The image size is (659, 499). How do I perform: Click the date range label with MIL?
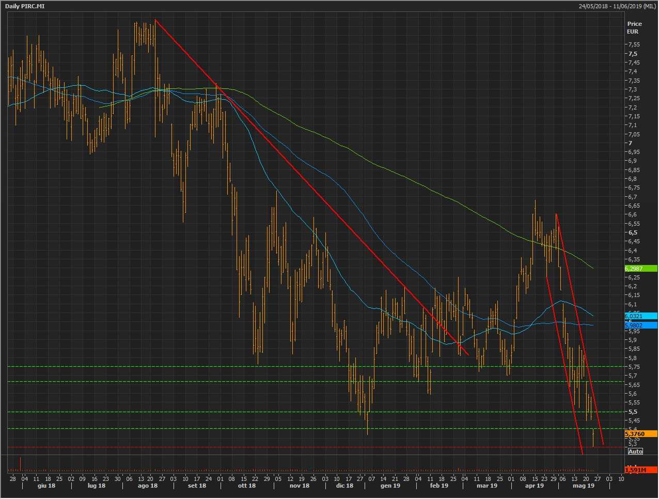pos(617,6)
